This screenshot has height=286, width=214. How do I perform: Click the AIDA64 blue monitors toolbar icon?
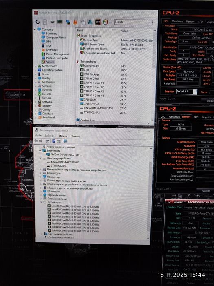click(68, 22)
